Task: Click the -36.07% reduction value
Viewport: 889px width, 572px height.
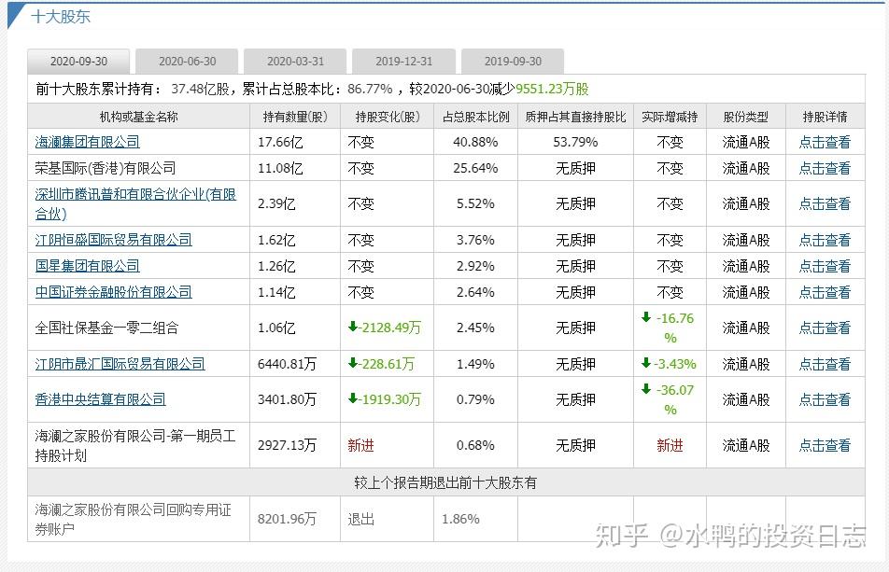Action: click(x=670, y=399)
